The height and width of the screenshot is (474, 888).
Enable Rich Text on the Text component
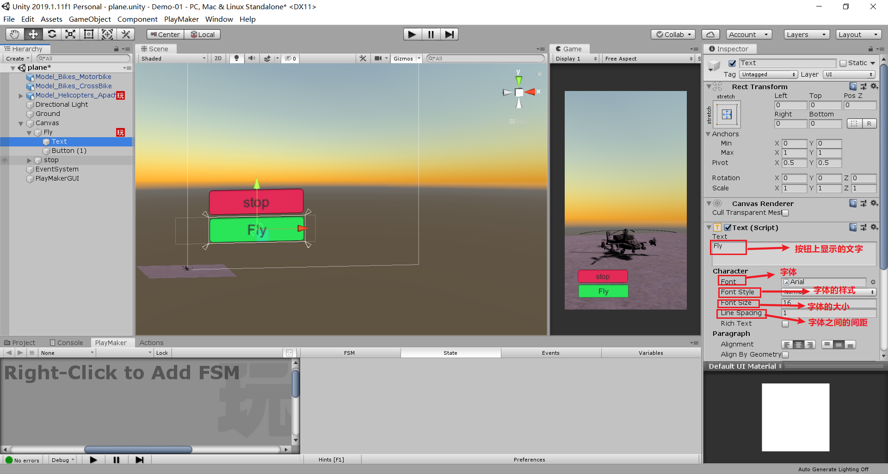pos(785,323)
